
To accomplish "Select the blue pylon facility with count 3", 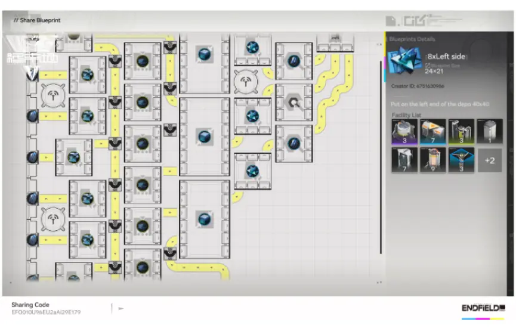I will pyautogui.click(x=461, y=160).
